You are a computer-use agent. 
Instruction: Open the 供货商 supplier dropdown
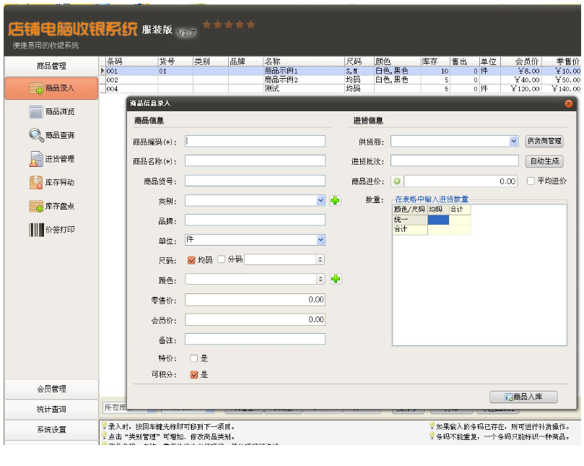point(514,142)
